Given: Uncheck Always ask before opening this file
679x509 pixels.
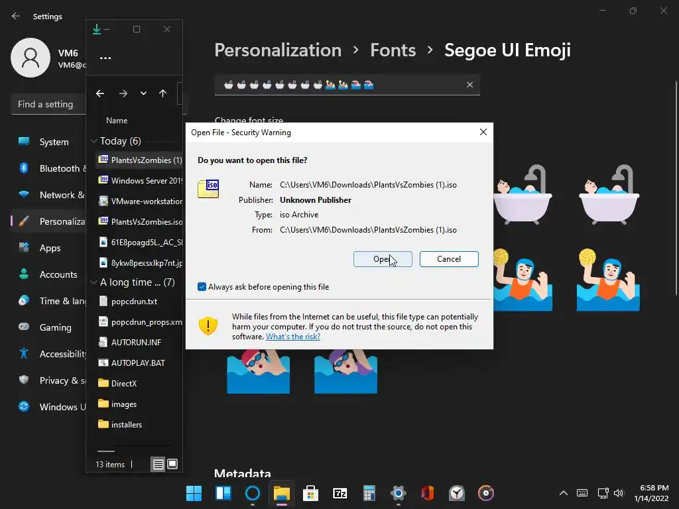Looking at the screenshot, I should click(x=202, y=286).
